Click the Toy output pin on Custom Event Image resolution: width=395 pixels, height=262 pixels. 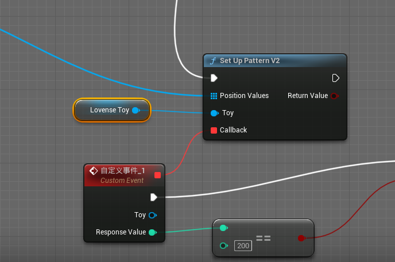[x=152, y=215]
